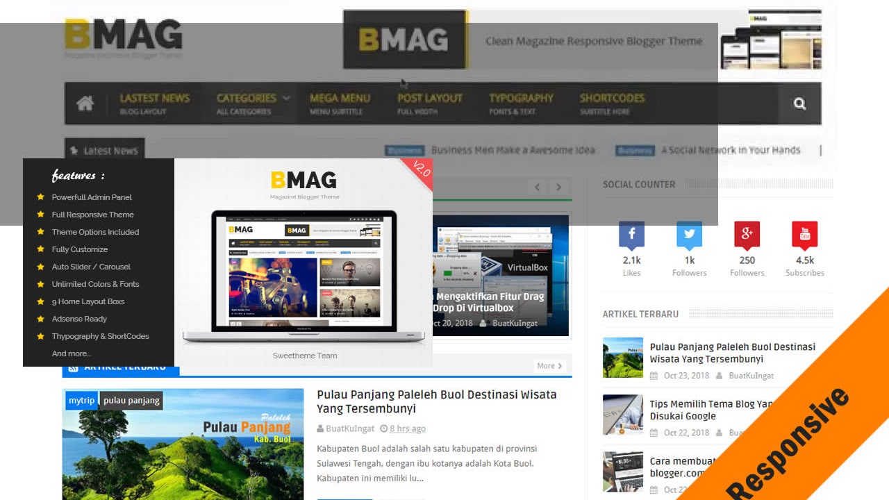Open main article title Pulau Panjang Paleleh Buol
This screenshot has height=500, width=889.
click(437, 401)
